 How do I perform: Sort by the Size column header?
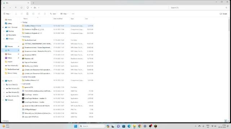pyautogui.click(x=86, y=19)
